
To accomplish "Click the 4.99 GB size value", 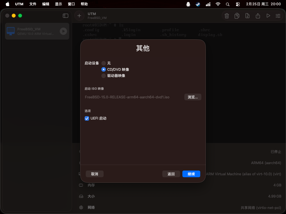I will [275, 196].
